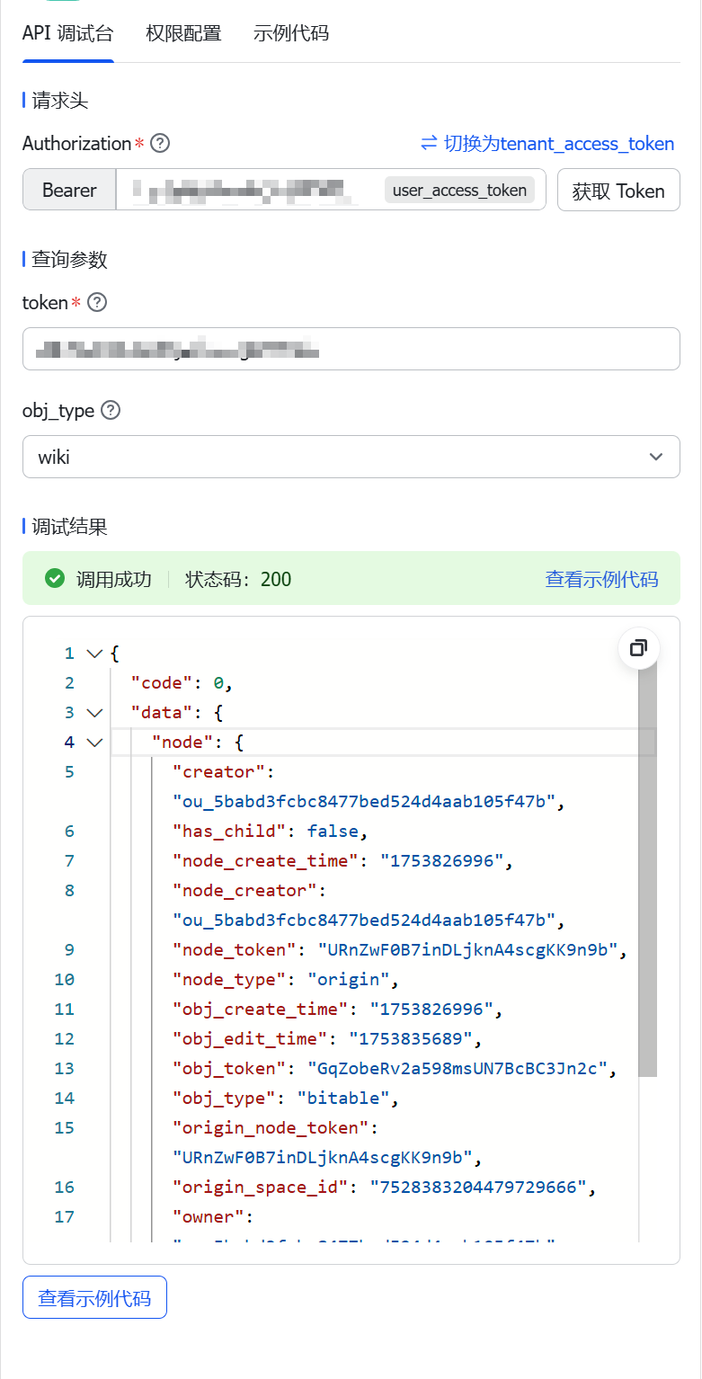
Task: Click the swap icon before tenant_access_token
Action: (429, 144)
